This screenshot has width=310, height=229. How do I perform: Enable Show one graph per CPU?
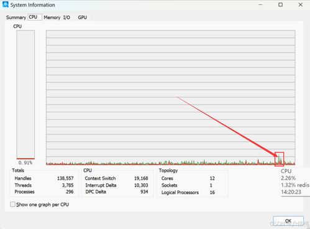[12, 204]
